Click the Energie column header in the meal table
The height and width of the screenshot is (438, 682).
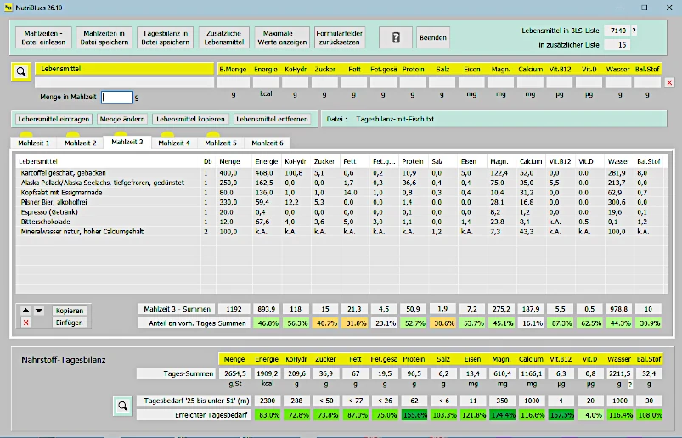[266, 160]
